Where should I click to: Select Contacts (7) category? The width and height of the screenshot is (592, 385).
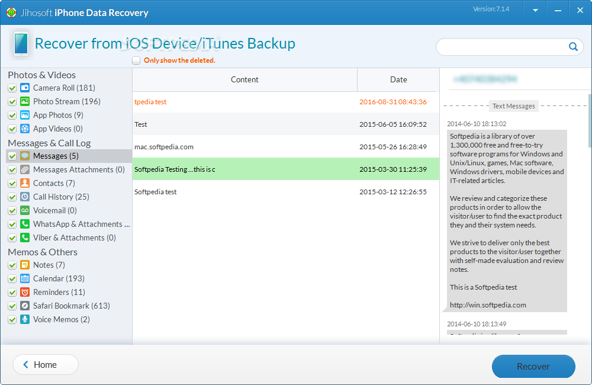click(x=54, y=183)
